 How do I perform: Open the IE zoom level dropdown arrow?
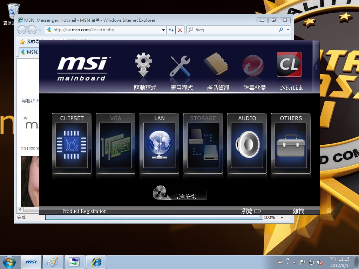282,217
